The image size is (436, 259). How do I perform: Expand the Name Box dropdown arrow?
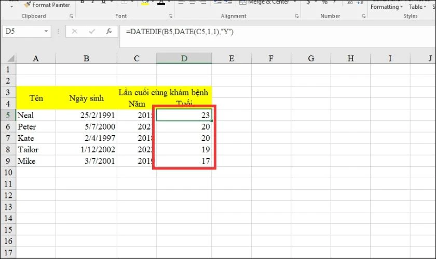(x=46, y=32)
